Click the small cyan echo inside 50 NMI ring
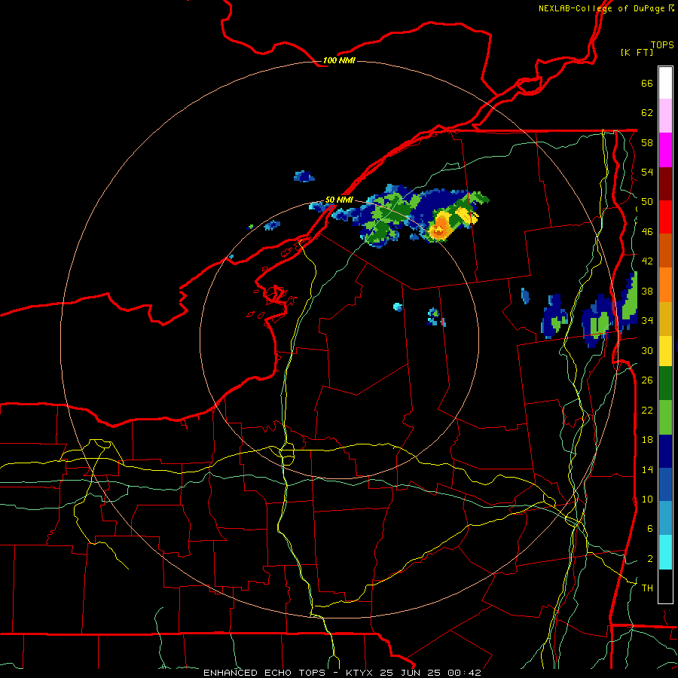Image resolution: width=678 pixels, height=678 pixels. click(x=397, y=307)
